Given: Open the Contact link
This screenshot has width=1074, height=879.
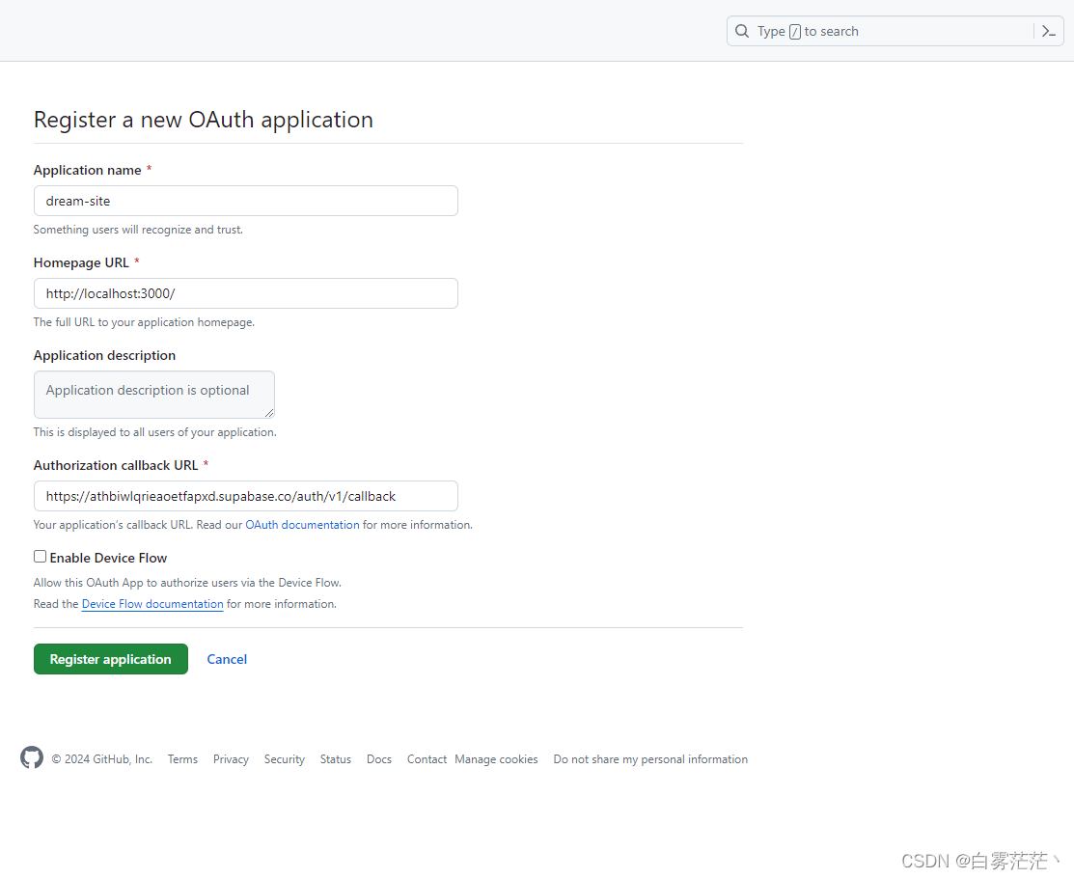Looking at the screenshot, I should (x=426, y=758).
